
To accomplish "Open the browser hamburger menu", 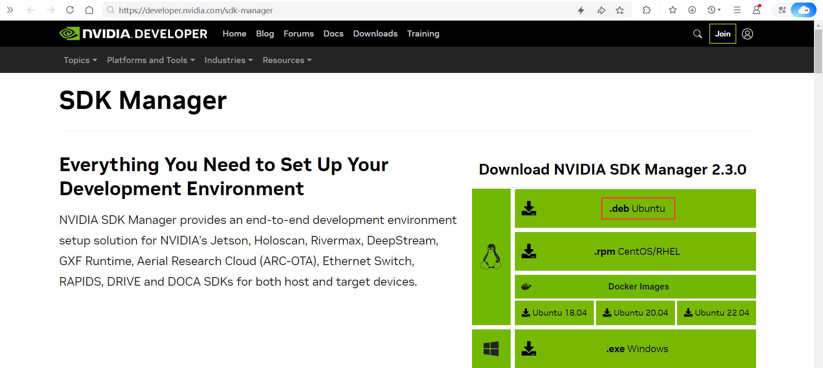I will (x=737, y=10).
